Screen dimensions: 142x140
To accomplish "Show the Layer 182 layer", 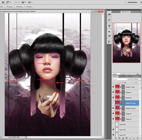I will pos(113,124).
